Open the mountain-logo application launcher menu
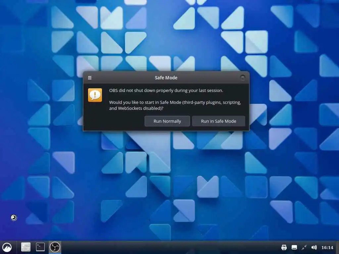 [7, 247]
